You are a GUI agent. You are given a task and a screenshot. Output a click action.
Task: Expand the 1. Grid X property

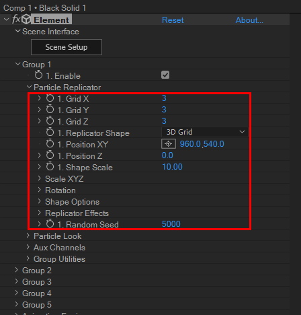(40, 98)
